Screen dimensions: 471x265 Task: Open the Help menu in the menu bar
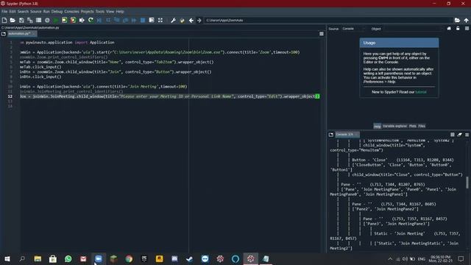[x=119, y=12]
